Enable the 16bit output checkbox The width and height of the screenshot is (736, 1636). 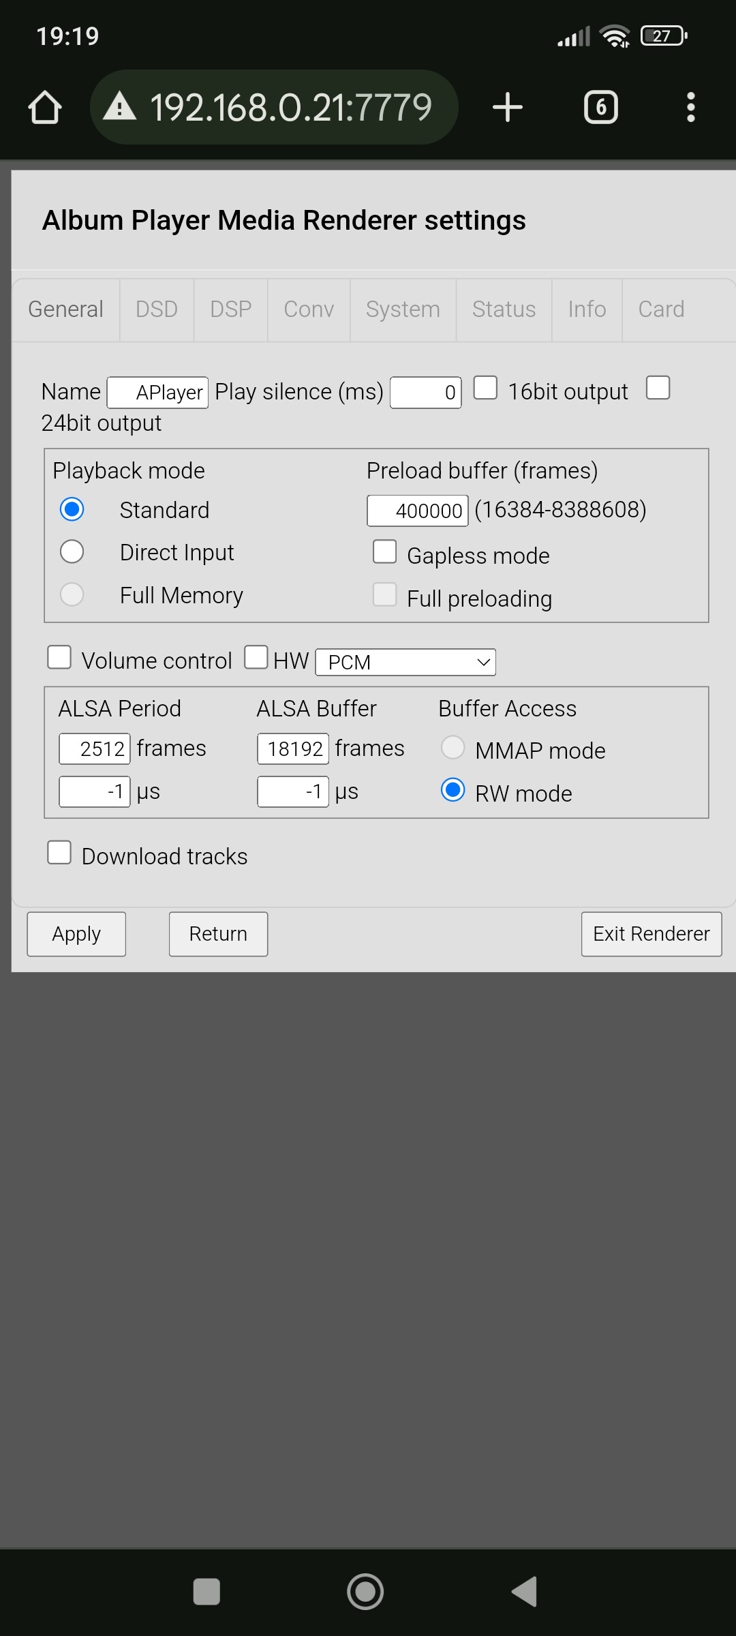[485, 388]
